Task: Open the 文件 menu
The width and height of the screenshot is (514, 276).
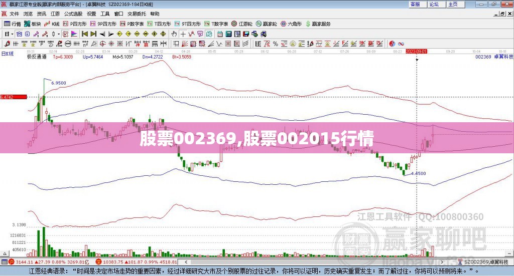Action: (14, 14)
